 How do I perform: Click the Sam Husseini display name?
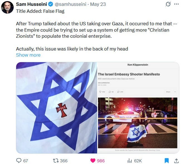pyautogui.click(x=31, y=4)
